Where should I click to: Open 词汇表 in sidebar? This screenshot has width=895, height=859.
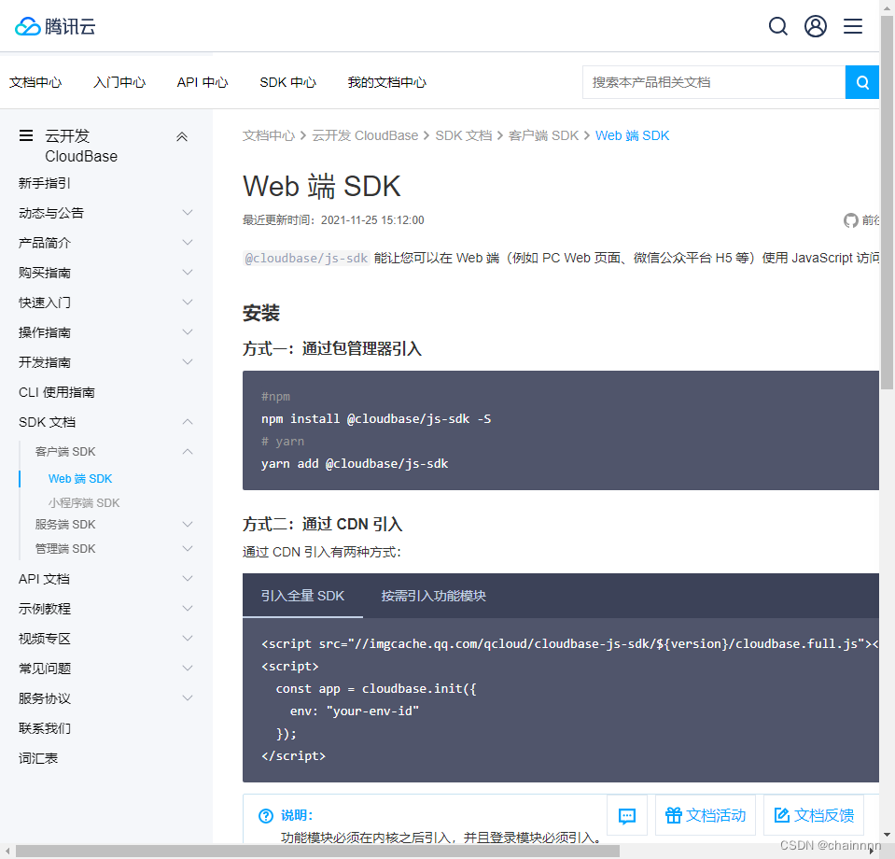tap(38, 758)
